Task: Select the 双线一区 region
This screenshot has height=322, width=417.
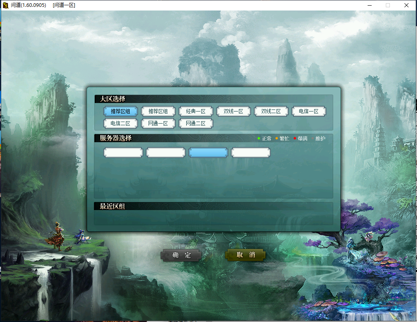Action: click(234, 111)
